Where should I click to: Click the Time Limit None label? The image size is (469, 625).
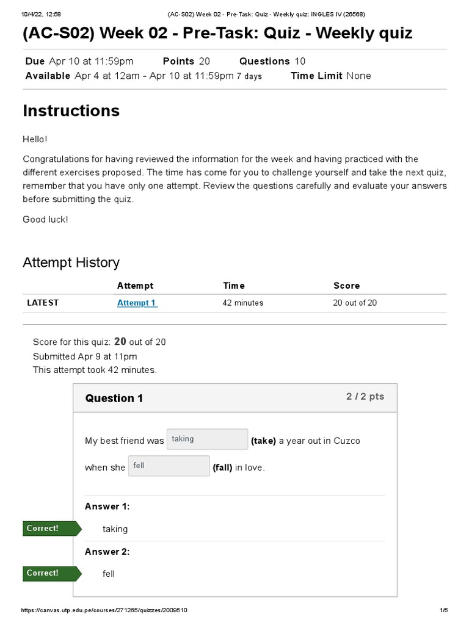[330, 76]
